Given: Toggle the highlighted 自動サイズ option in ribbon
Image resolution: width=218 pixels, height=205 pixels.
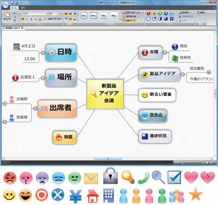Looking at the screenshot, I should pos(129,21).
